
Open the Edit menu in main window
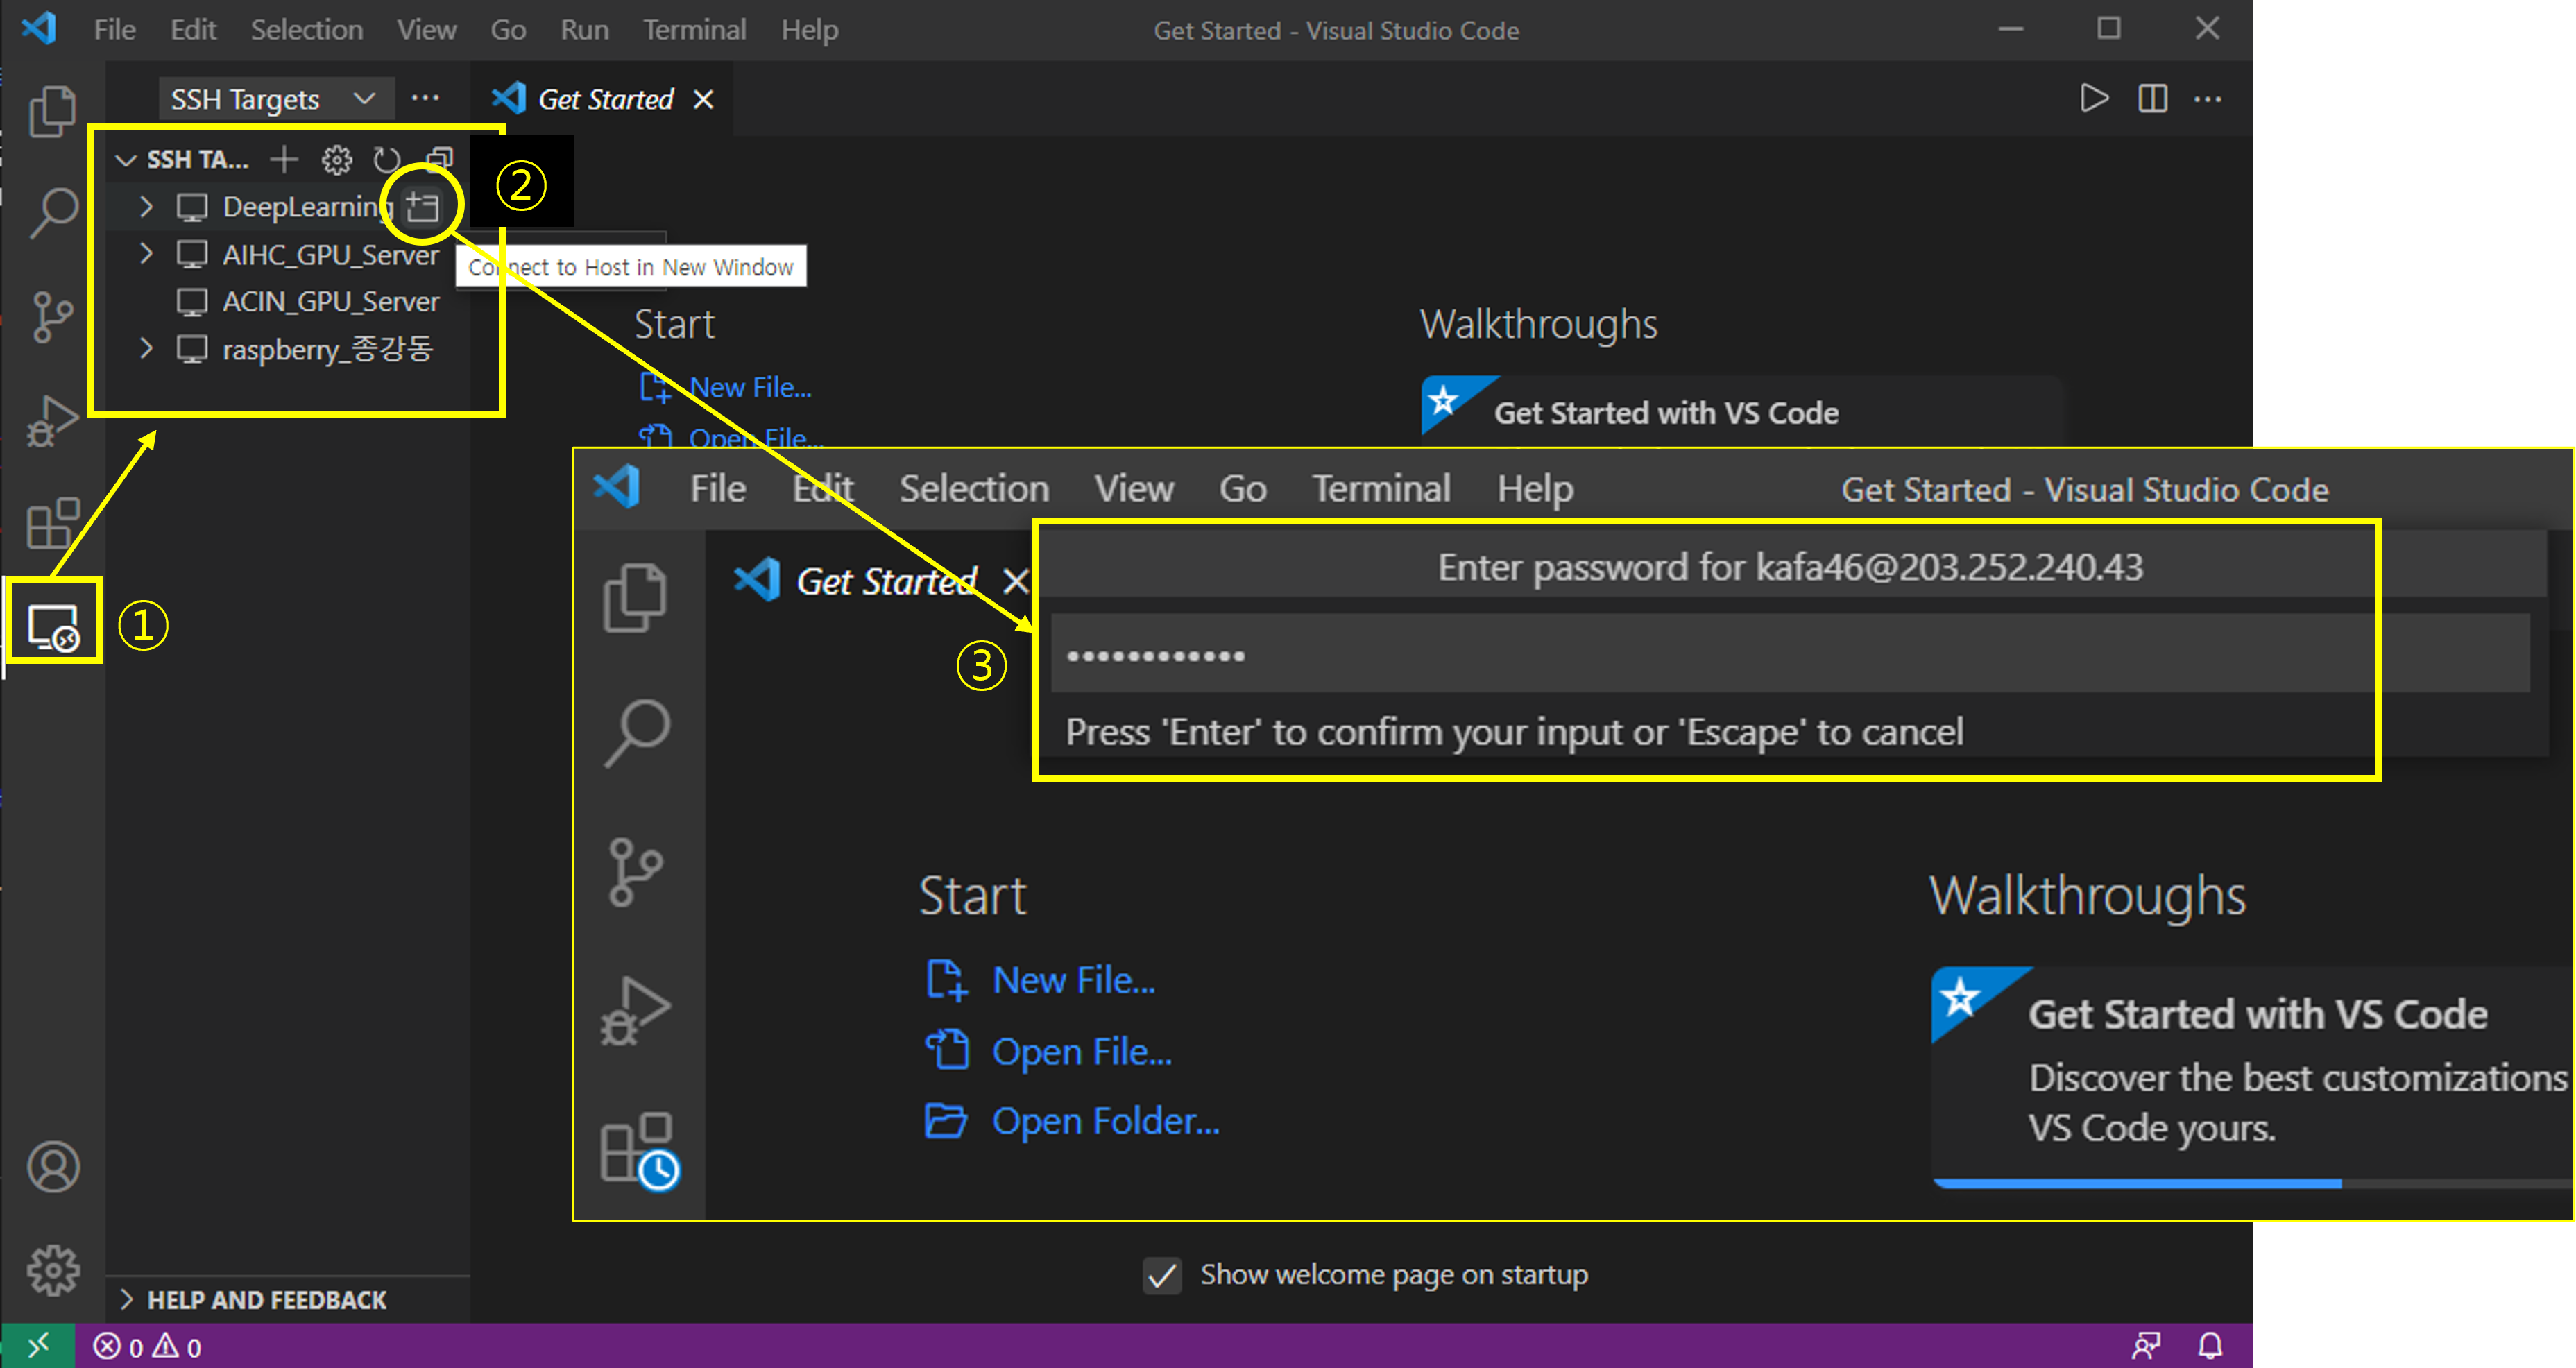(193, 30)
